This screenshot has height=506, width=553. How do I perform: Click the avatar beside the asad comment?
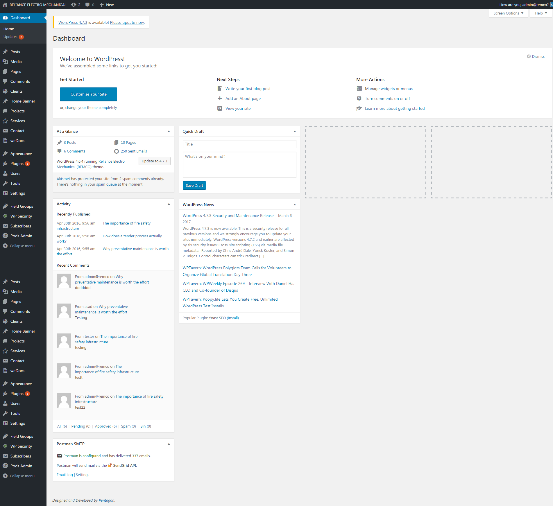tap(64, 311)
